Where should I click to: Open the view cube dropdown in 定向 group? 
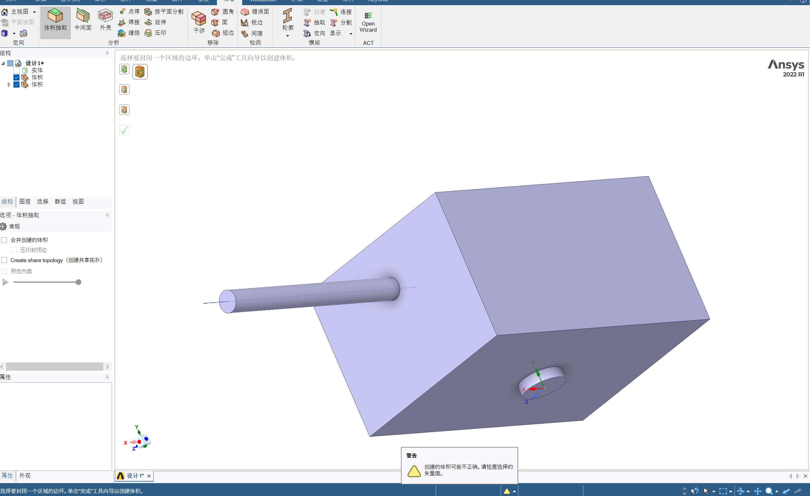pos(14,33)
